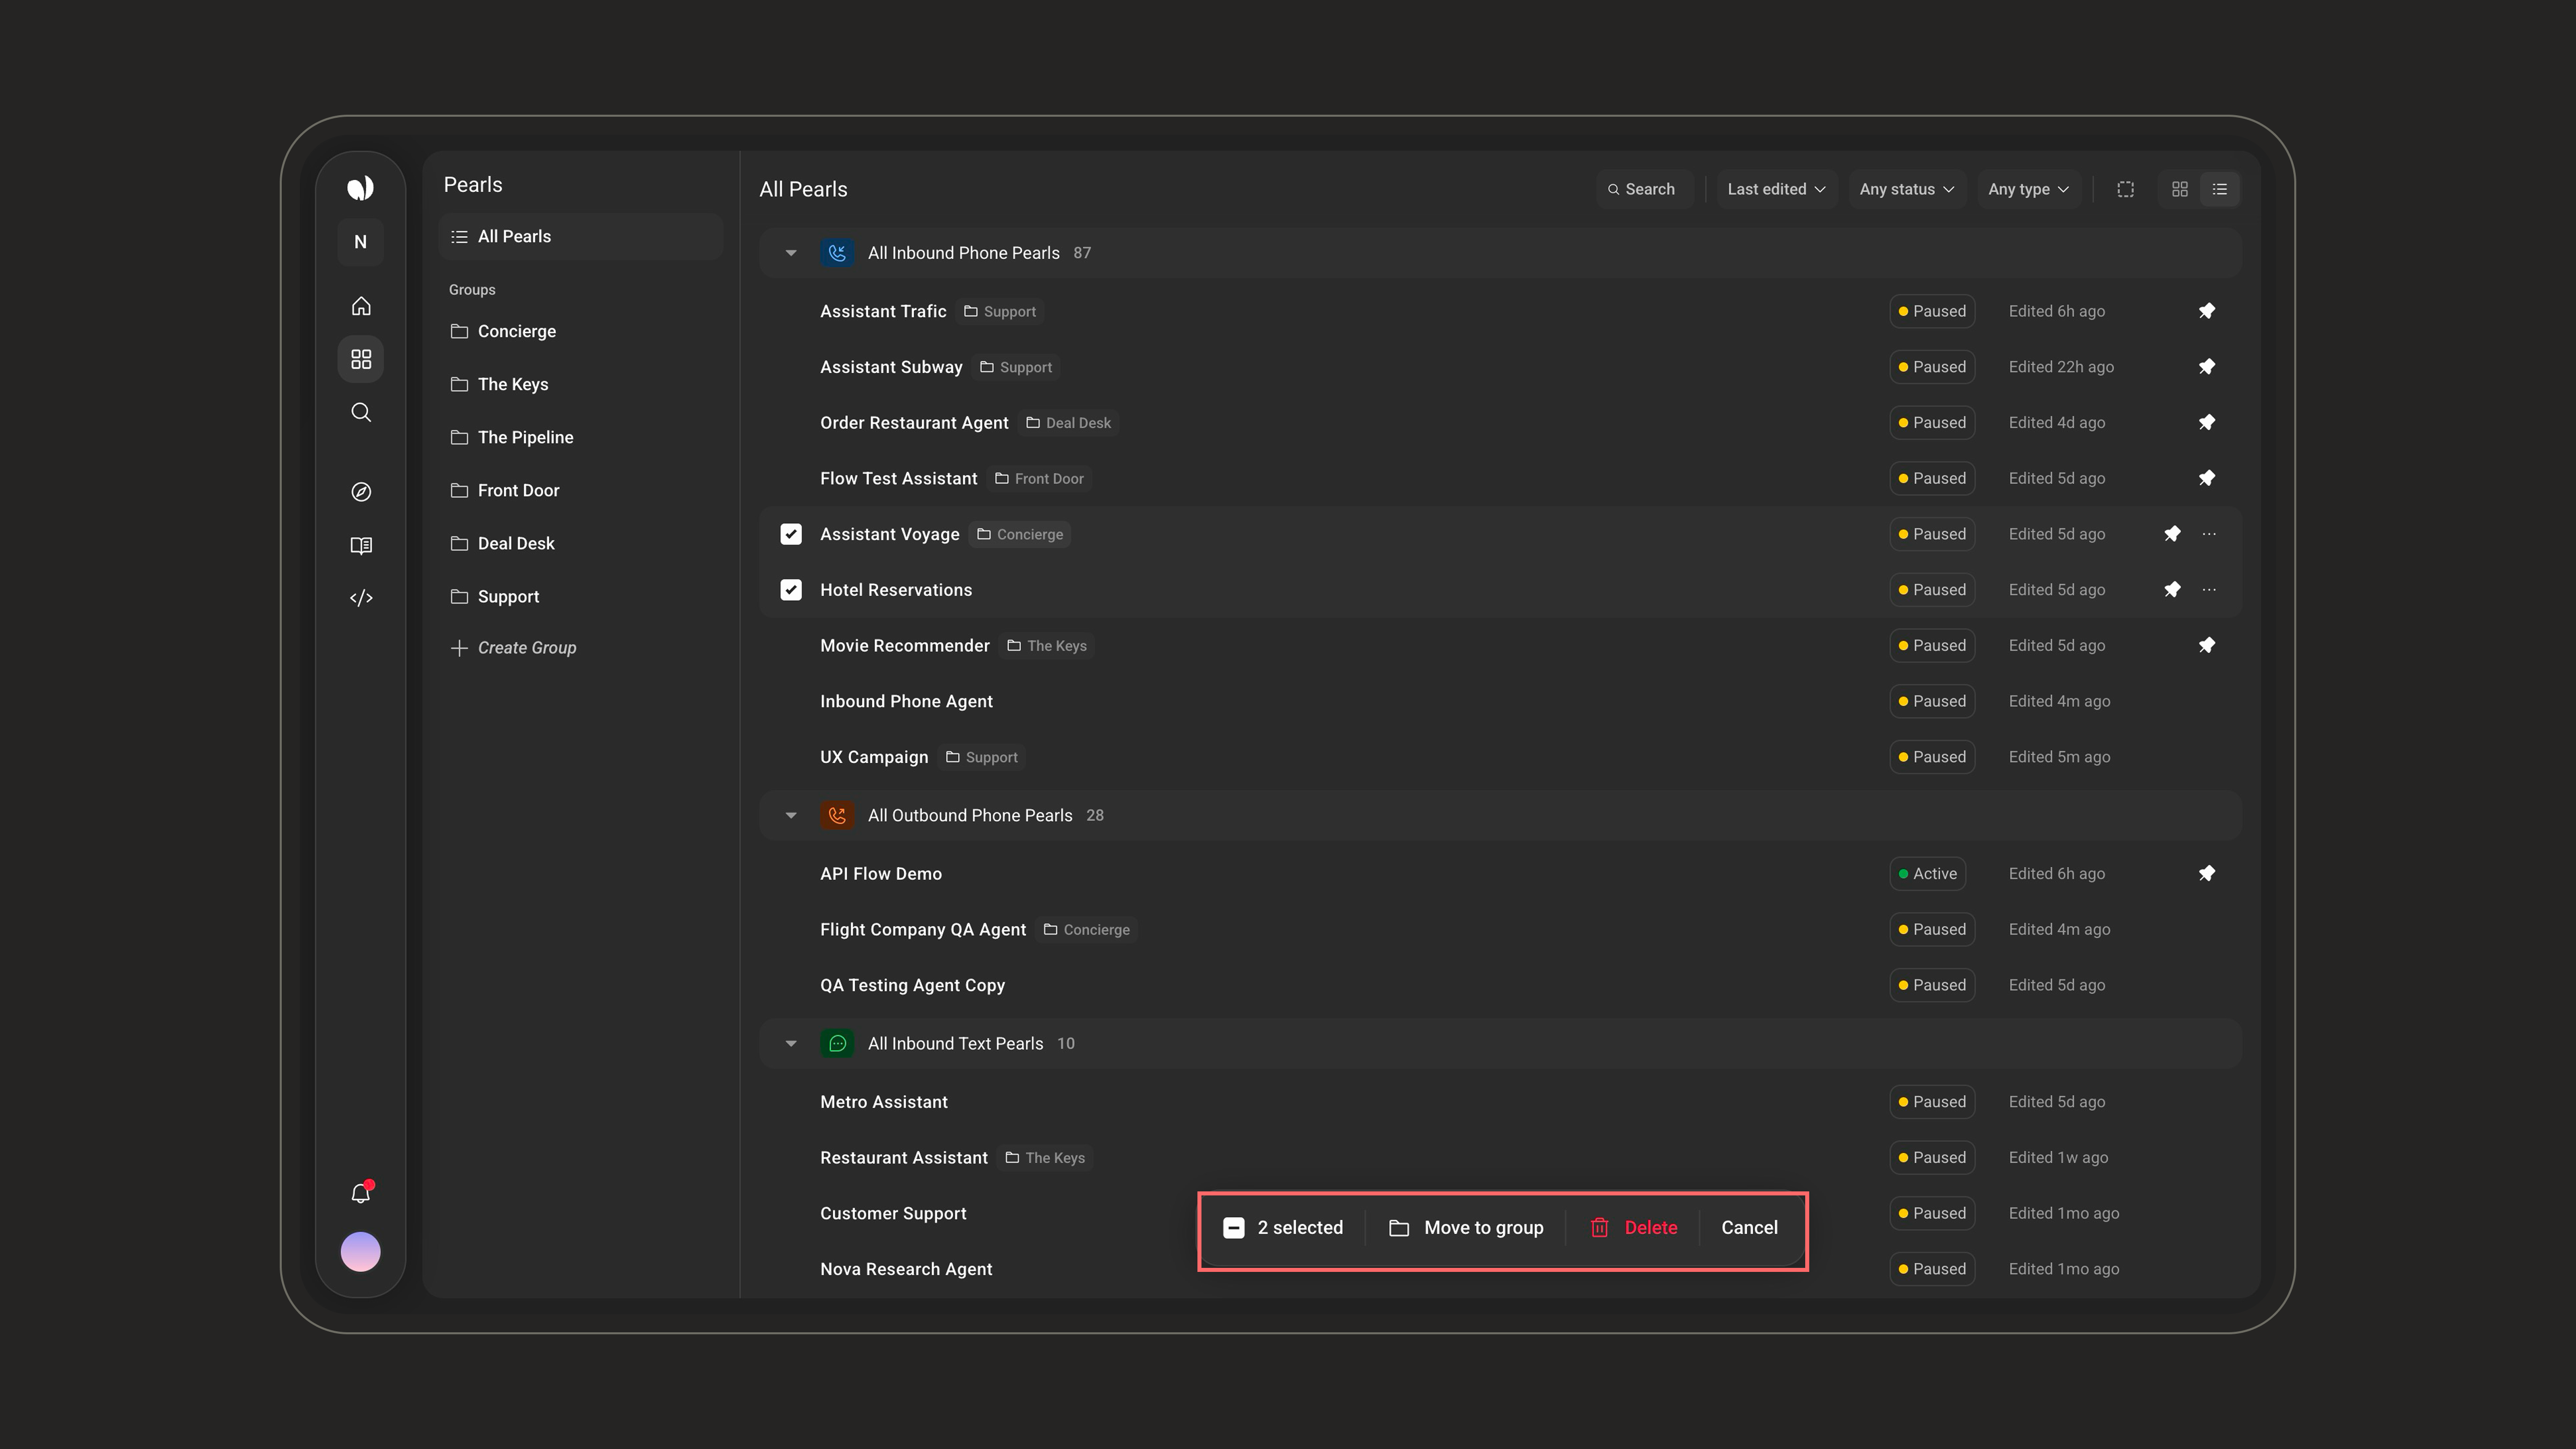
Task: Uncheck Hotel Reservations checkbox
Action: tap(791, 590)
